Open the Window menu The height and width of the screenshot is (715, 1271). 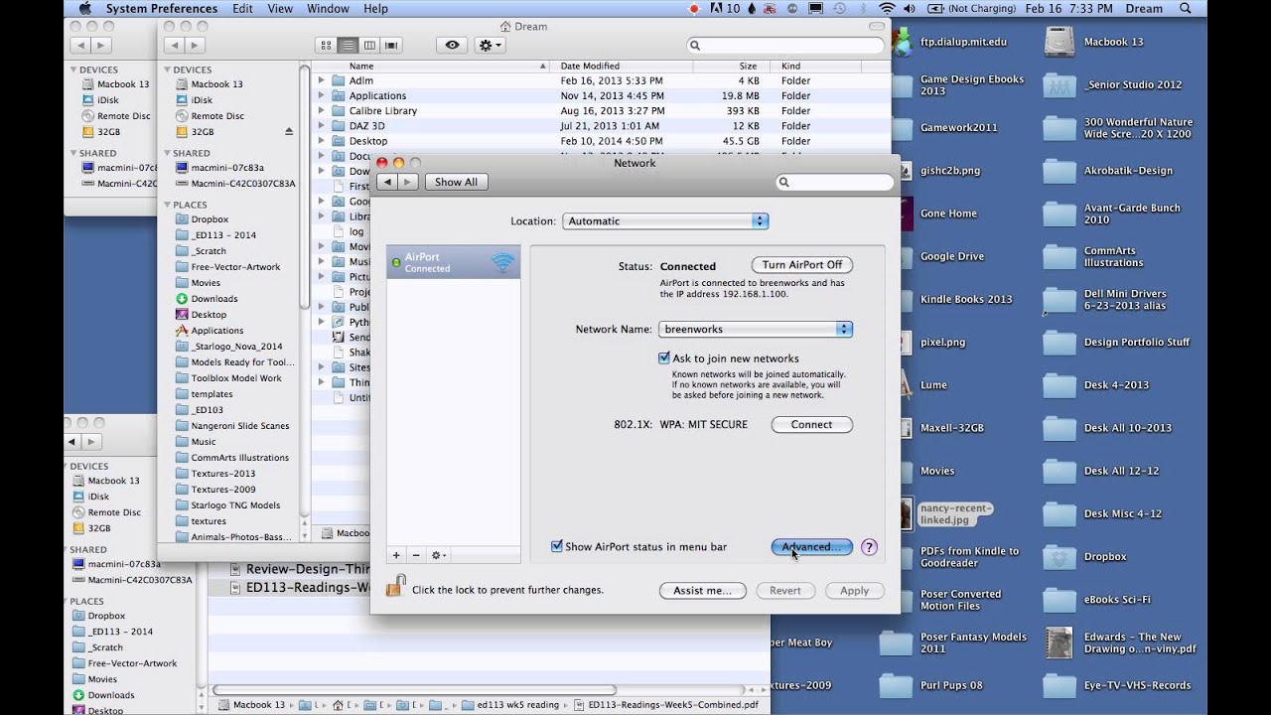pyautogui.click(x=328, y=8)
